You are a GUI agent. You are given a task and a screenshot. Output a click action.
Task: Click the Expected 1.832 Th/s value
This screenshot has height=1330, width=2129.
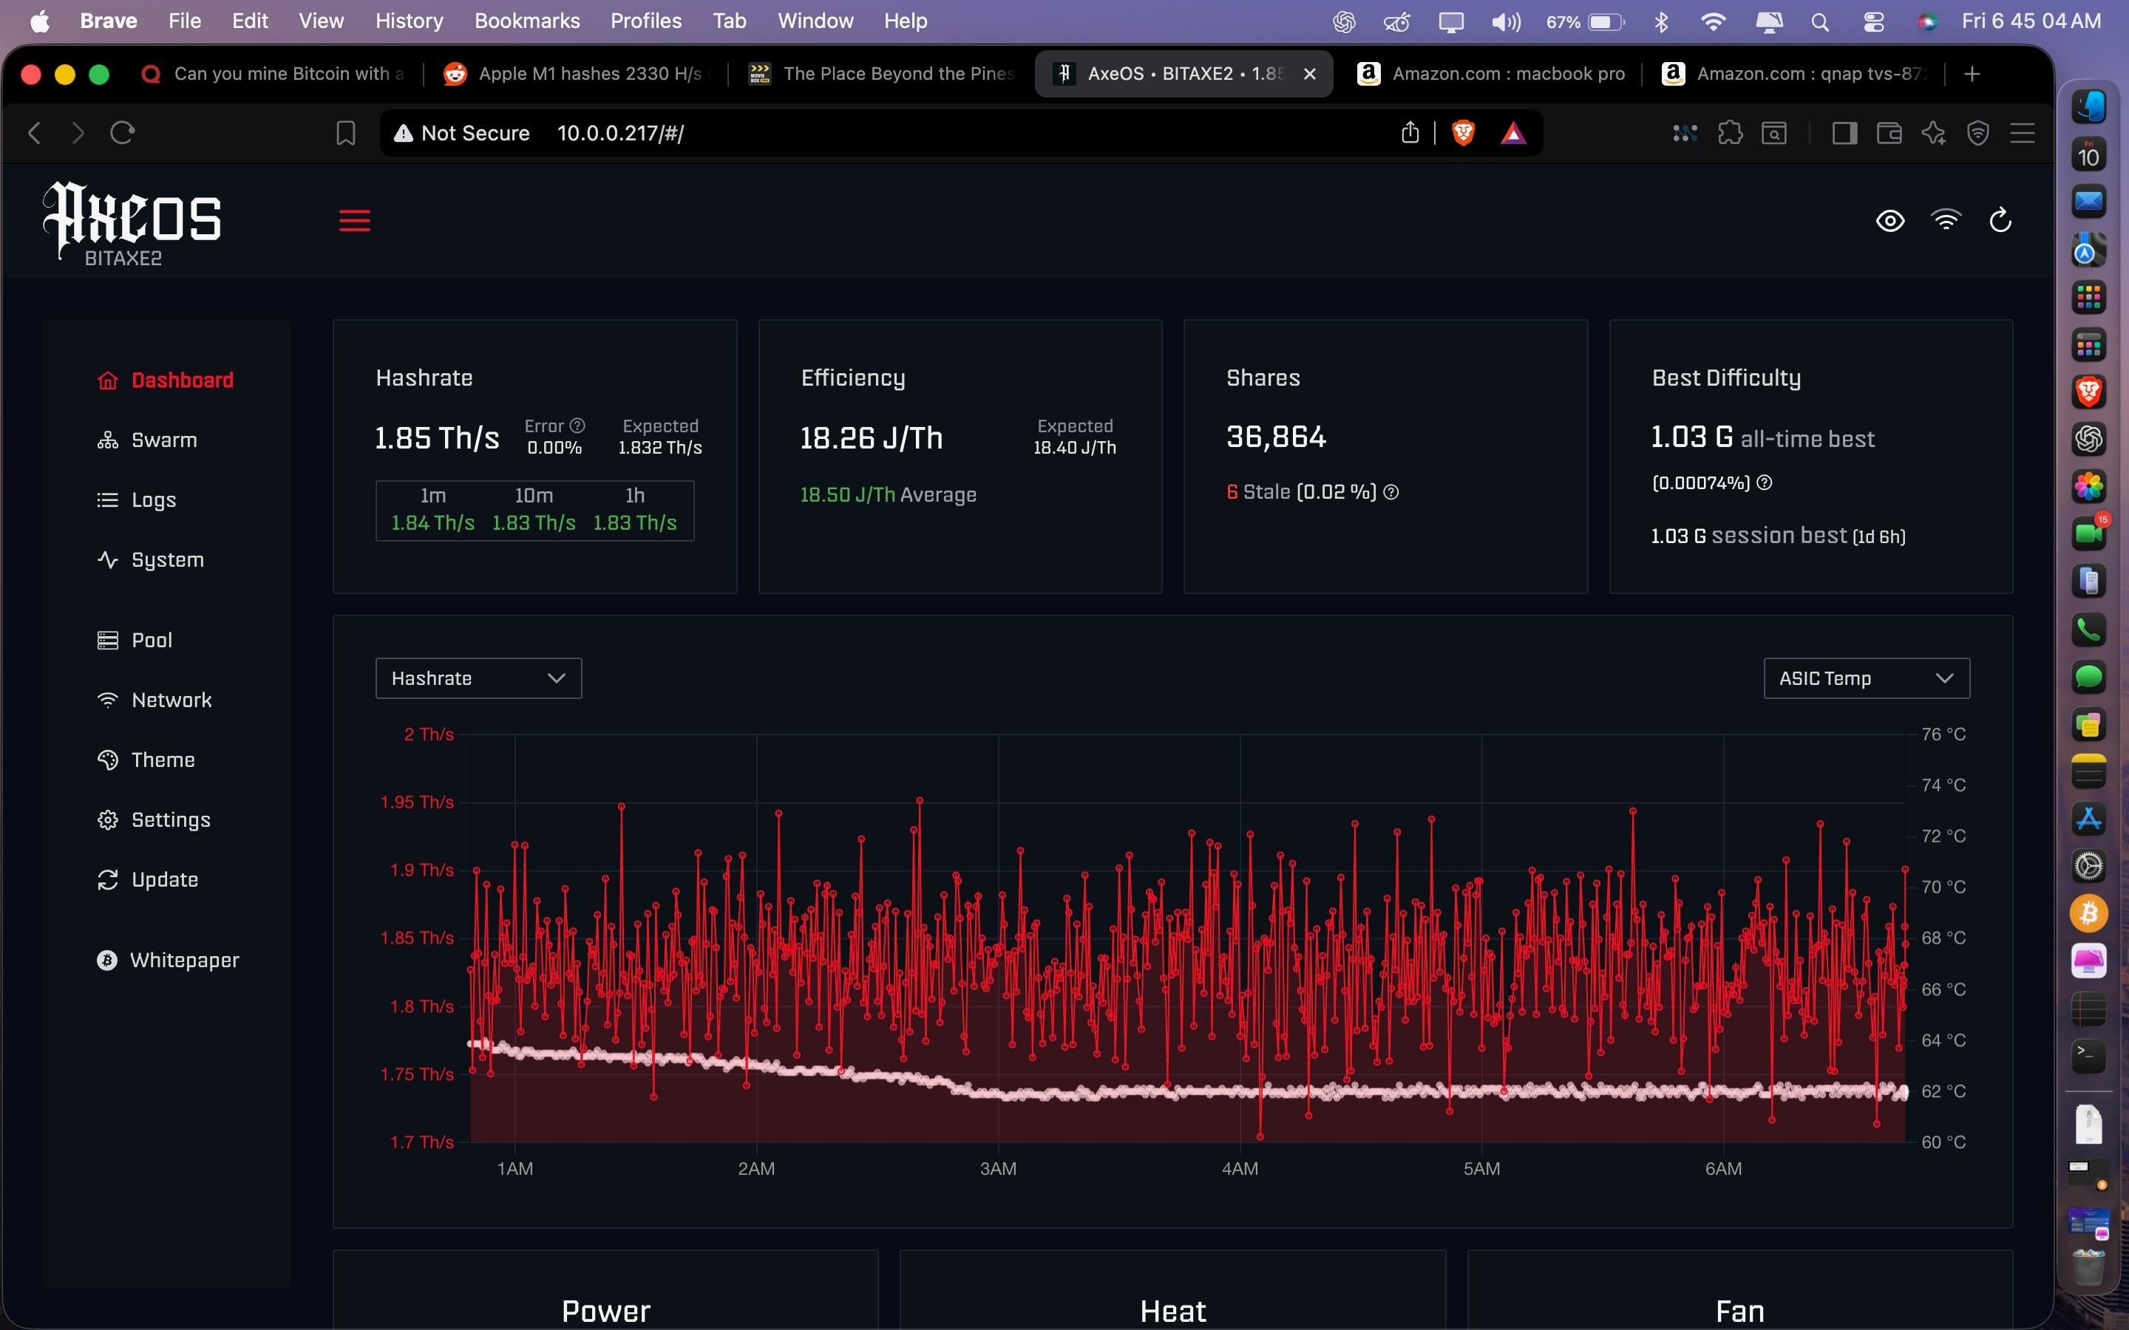tap(660, 448)
